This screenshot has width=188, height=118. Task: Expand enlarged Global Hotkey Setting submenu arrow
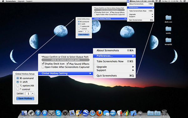90,73
